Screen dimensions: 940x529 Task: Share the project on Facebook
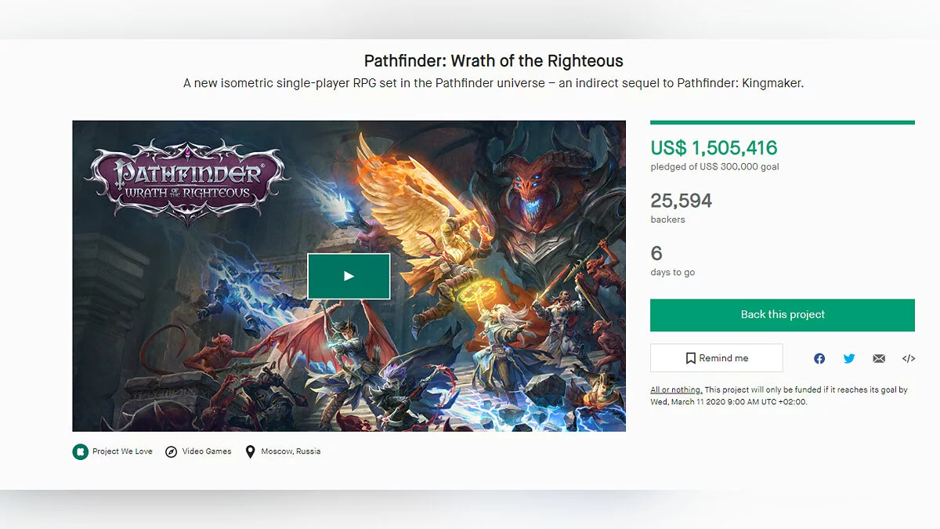coord(819,358)
